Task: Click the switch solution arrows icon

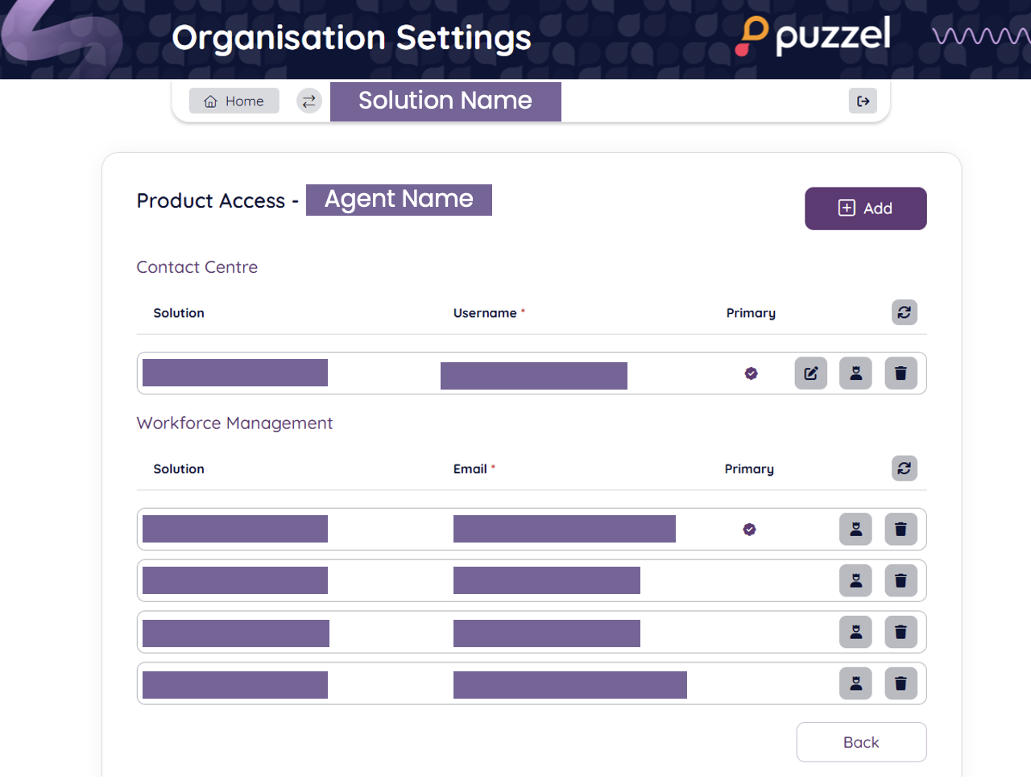Action: point(308,101)
